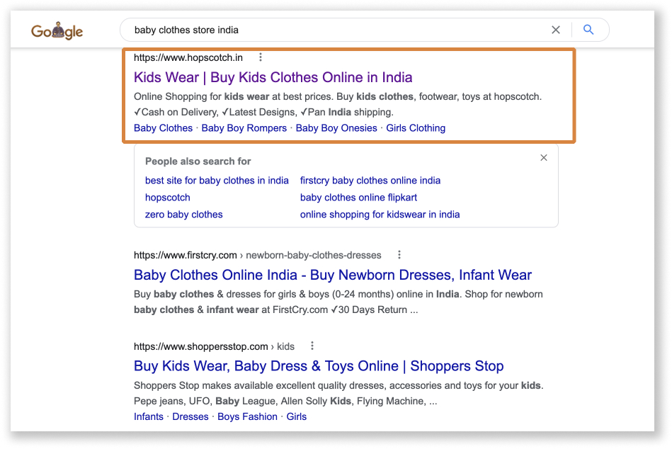This screenshot has width=672, height=449.
Task: Open the Baby Boy Onesies sitelink
Action: [x=336, y=128]
